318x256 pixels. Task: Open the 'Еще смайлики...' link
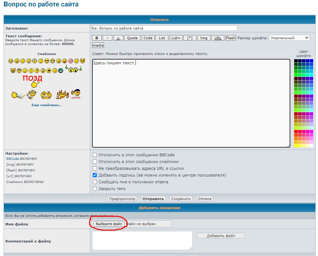point(46,105)
